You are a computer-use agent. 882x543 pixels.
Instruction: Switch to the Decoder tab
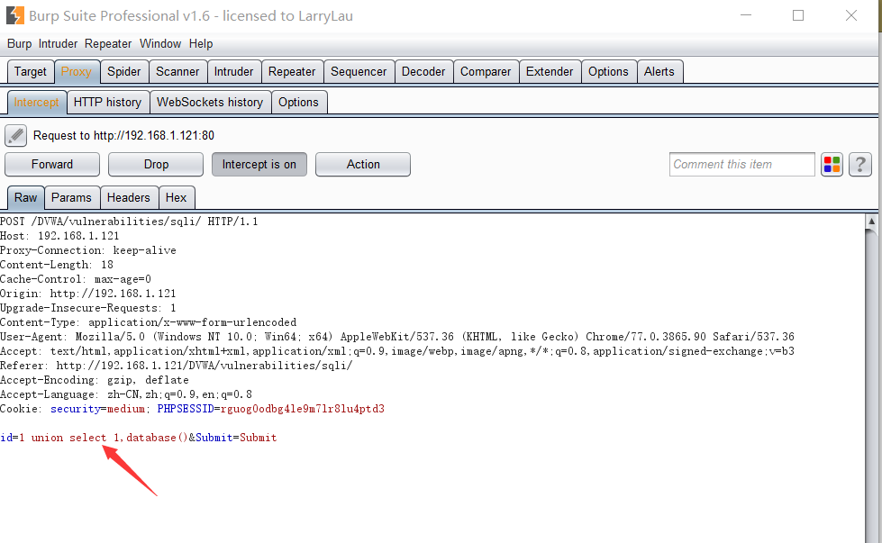pos(423,72)
